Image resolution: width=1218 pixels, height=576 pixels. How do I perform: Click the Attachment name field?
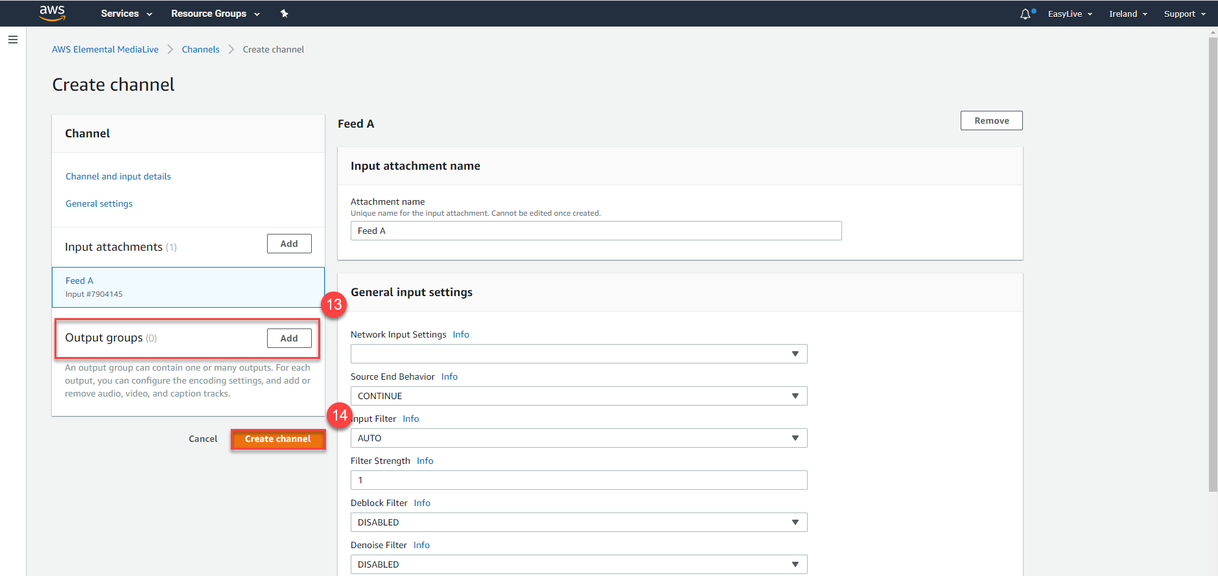[x=596, y=231]
